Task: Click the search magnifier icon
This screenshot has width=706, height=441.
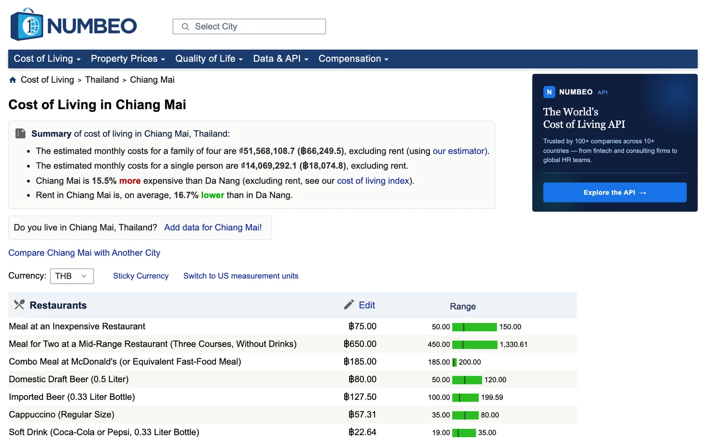Action: coord(185,27)
